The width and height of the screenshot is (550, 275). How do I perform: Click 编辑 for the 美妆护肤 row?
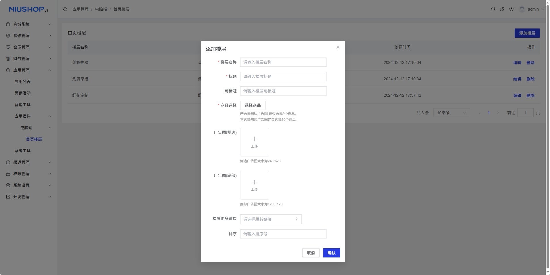[517, 63]
